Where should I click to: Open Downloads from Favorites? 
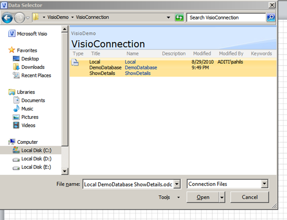coord(33,67)
